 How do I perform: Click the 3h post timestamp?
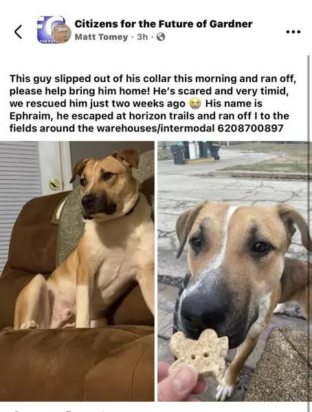[x=143, y=37]
